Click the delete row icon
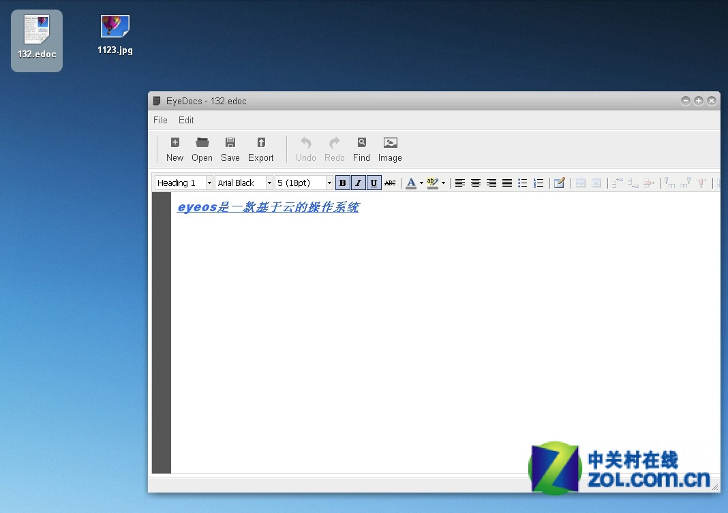 pyautogui.click(x=649, y=183)
